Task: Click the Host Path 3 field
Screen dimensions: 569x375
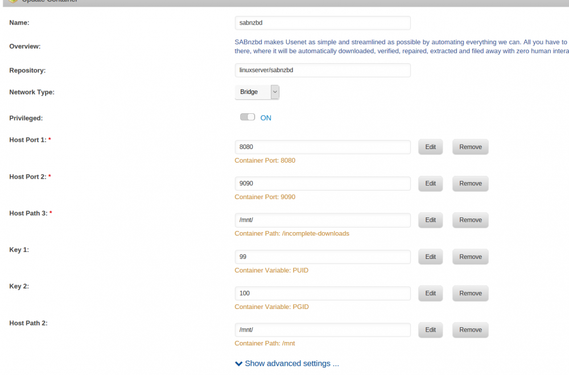Action: [323, 220]
